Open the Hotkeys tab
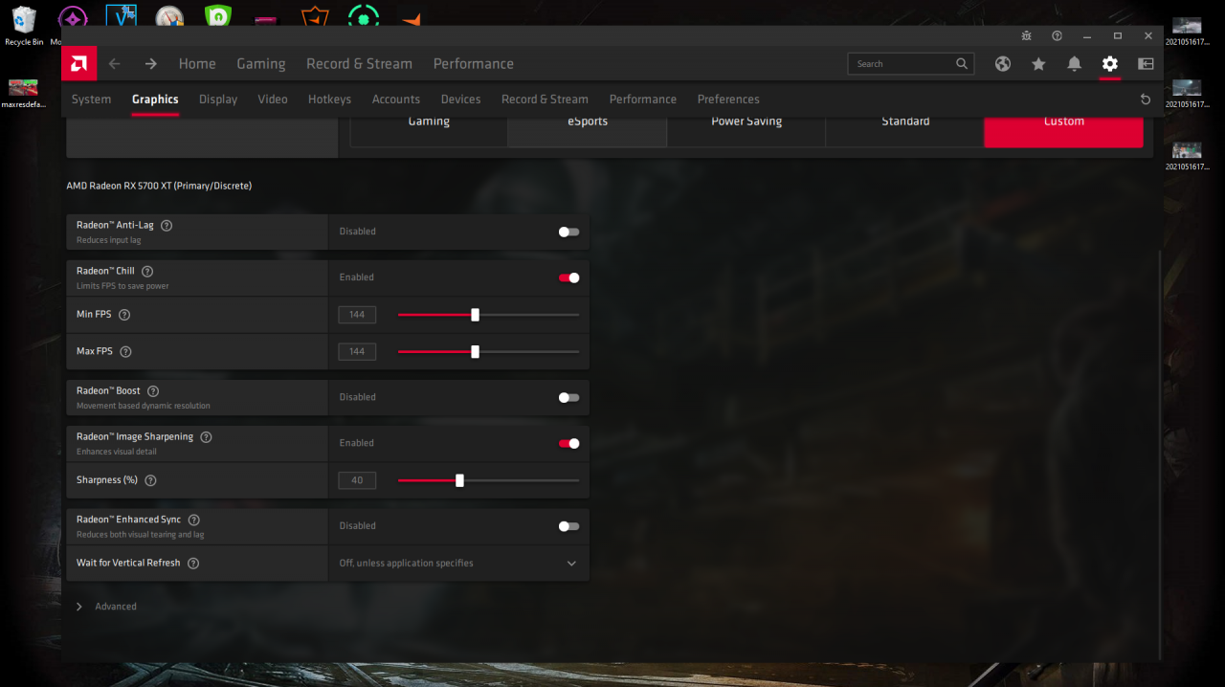This screenshot has height=687, width=1225. [x=329, y=100]
